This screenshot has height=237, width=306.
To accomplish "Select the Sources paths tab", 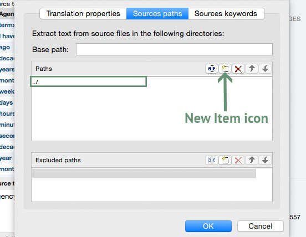I will 157,14.
